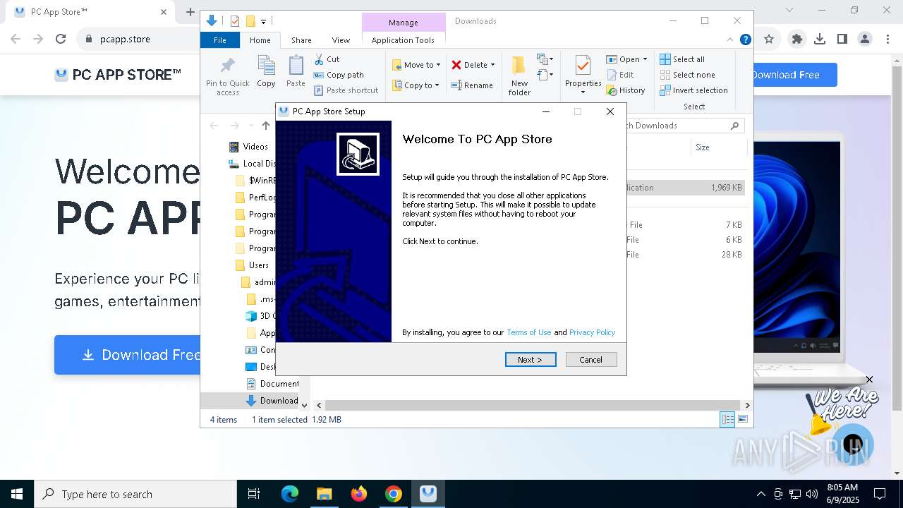Open Chrome Downloads icon
This screenshot has width=903, height=508.
point(820,40)
